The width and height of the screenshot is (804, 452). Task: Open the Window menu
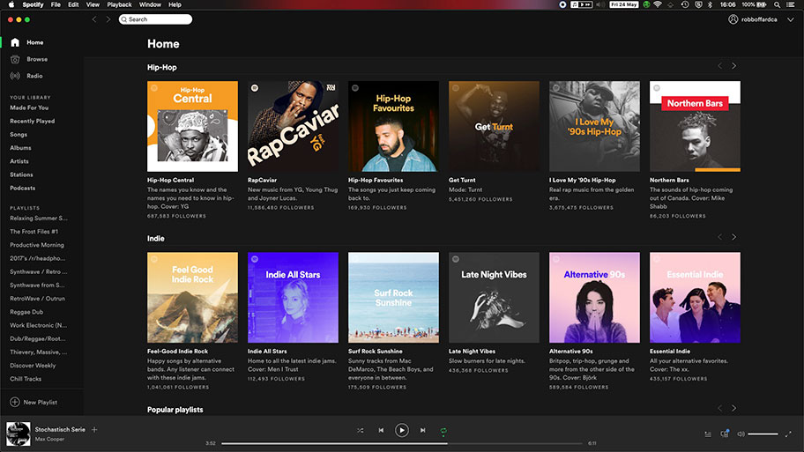[x=150, y=4]
